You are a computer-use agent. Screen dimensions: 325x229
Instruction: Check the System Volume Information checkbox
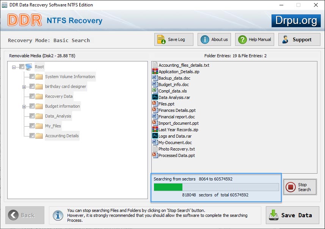pyautogui.click(x=32, y=77)
